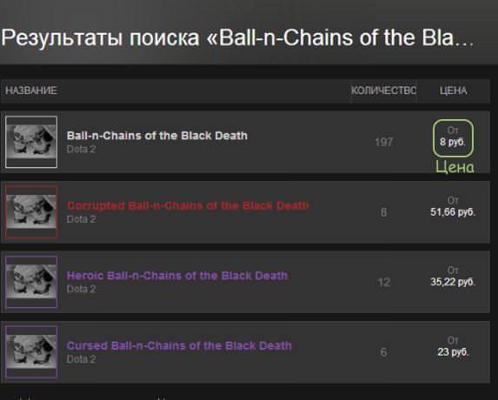Sort results by ЦЕНА column

pyautogui.click(x=453, y=90)
